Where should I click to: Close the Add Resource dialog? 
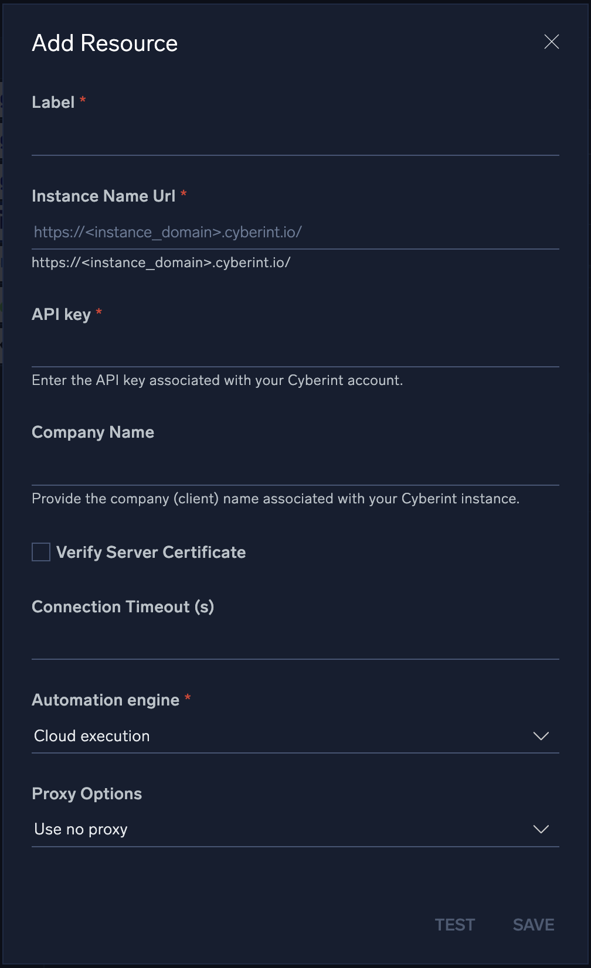coord(551,42)
